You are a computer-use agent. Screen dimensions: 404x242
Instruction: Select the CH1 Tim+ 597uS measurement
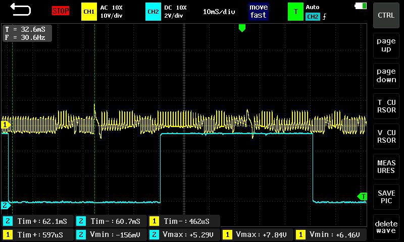[x=38, y=234]
